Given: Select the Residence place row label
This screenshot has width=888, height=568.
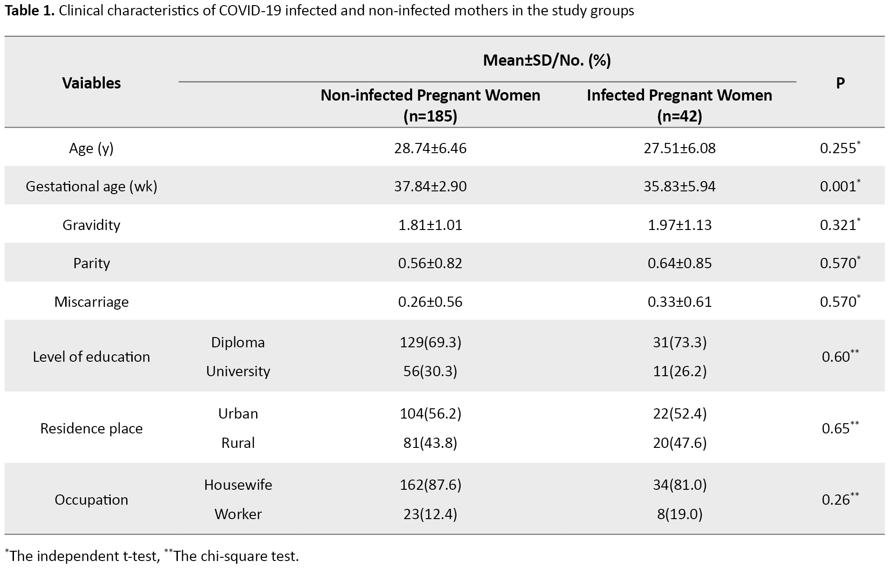Looking at the screenshot, I should click(x=91, y=428).
